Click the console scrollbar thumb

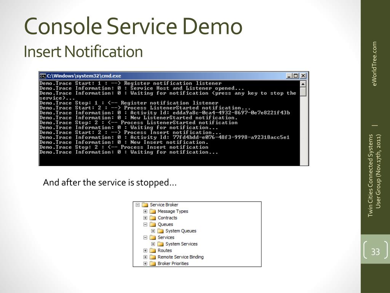point(303,92)
